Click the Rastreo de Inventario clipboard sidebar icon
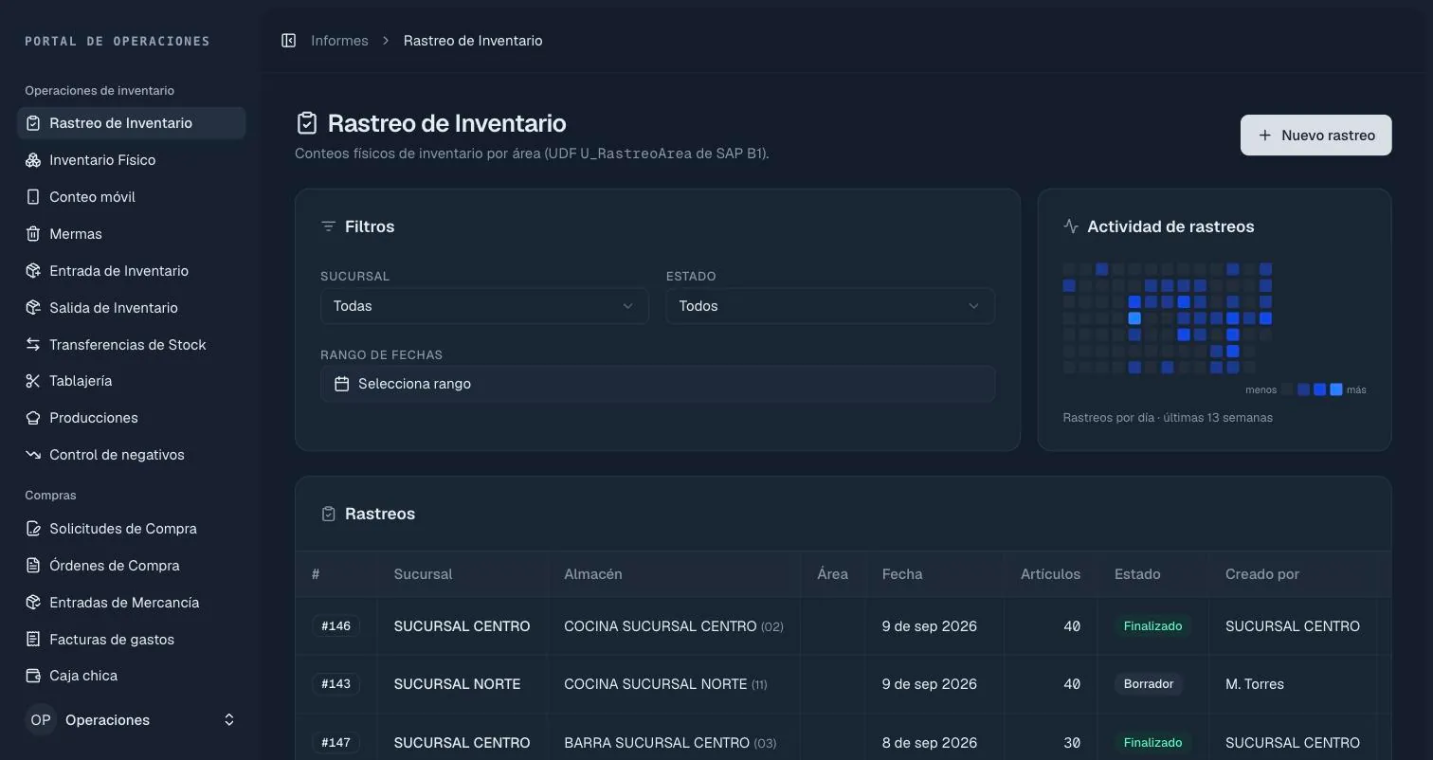The image size is (1433, 760). tap(33, 123)
